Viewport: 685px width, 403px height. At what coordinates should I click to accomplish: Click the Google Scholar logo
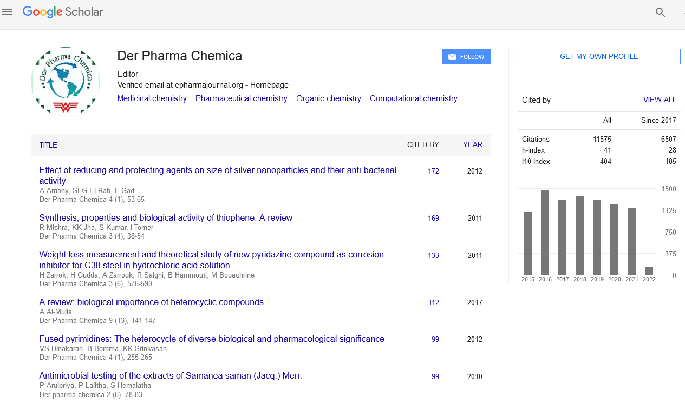63,12
